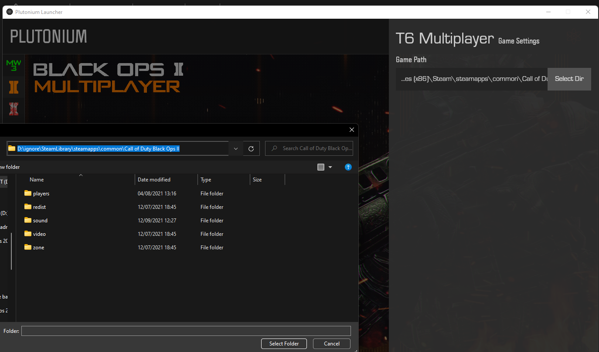The width and height of the screenshot is (599, 352).
Task: Click Select Dir button in Game Settings
Action: point(569,79)
